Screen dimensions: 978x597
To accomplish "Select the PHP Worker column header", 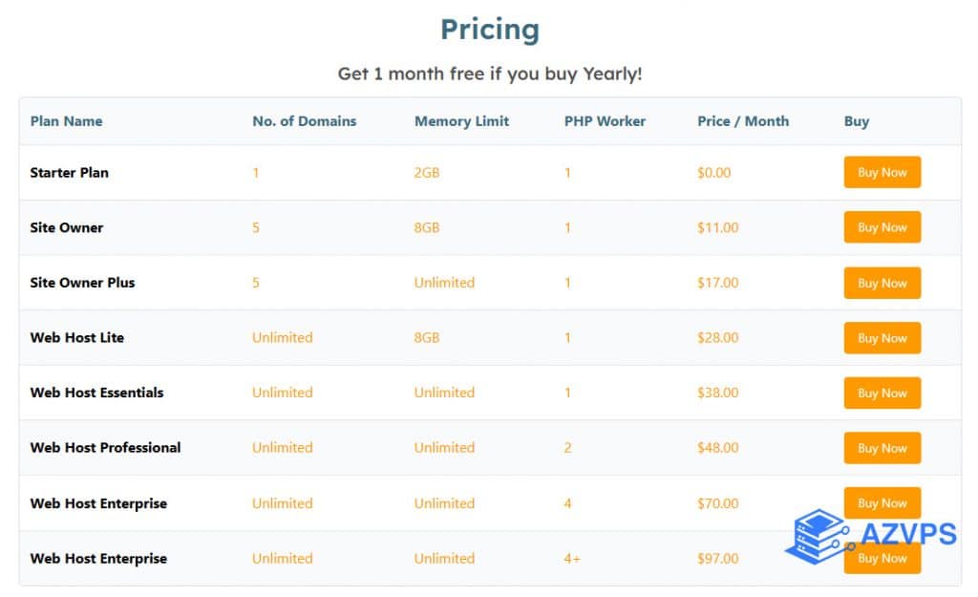I will click(605, 121).
